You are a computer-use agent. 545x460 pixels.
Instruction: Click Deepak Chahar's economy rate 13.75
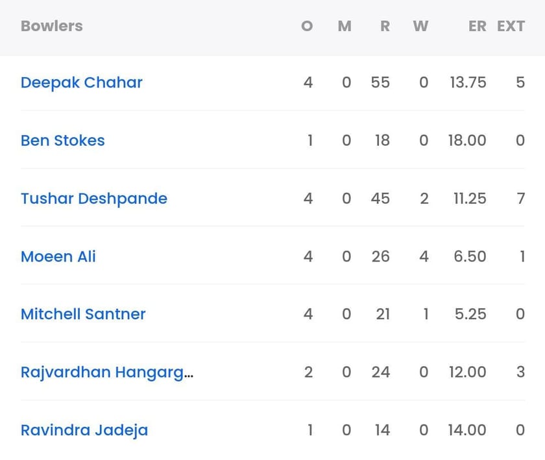(468, 82)
